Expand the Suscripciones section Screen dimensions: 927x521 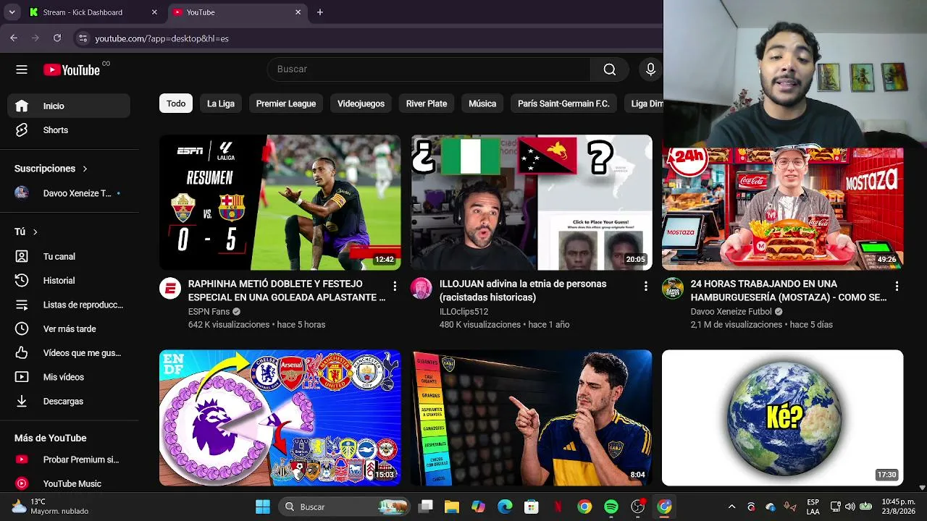coord(51,169)
